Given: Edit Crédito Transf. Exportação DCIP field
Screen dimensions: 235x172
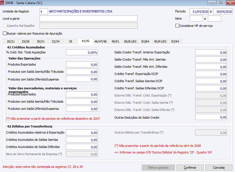Looking at the screenshot, I should click(211, 74).
